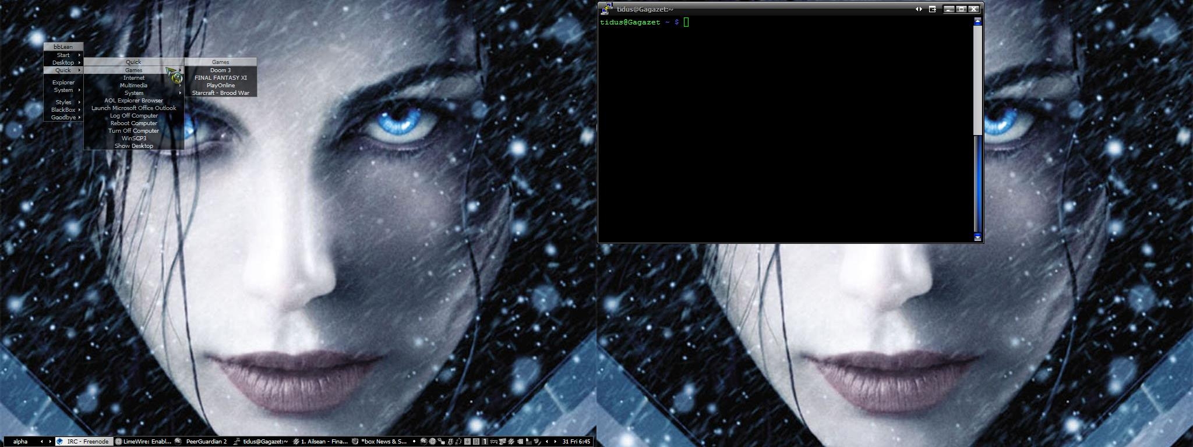Open the Desktop submenu in bbLean menu
Viewport: 1193px width, 447px height.
coord(63,62)
